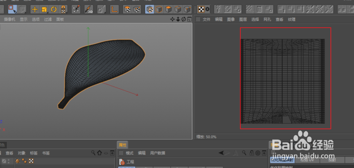
Task: Activate the magnet UV tool
Action: pyautogui.click(x=63, y=9)
